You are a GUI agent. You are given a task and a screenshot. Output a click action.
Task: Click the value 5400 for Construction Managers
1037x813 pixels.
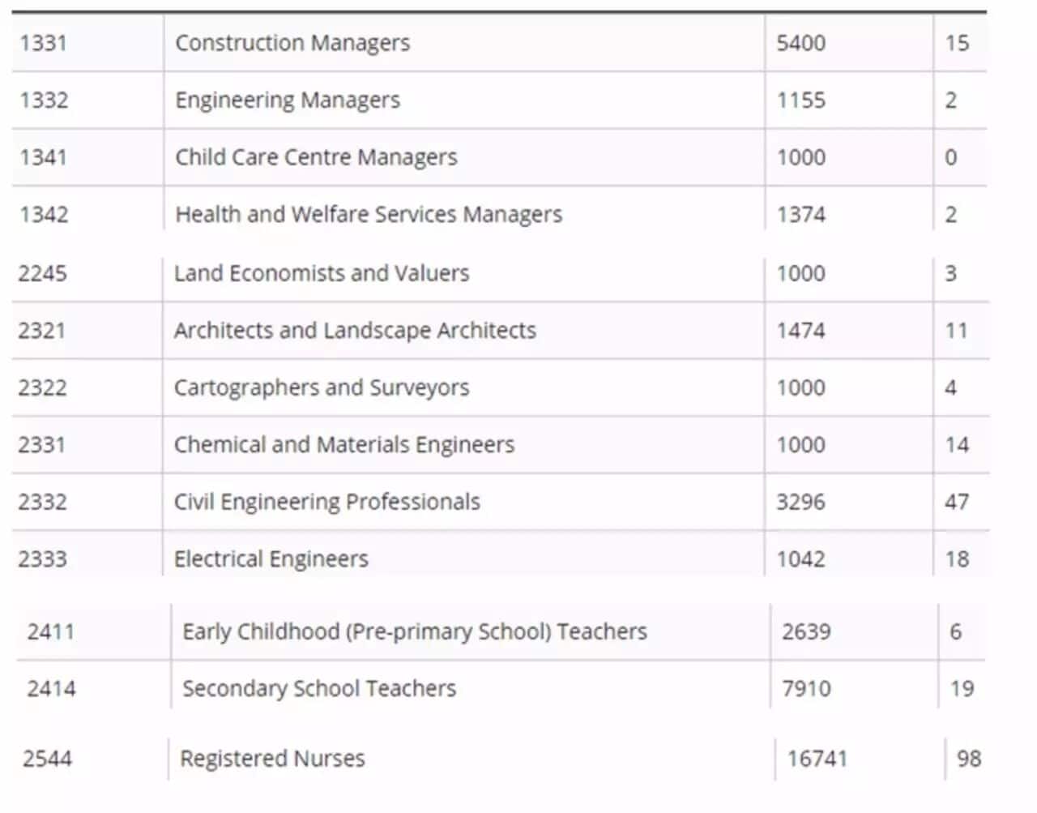801,43
